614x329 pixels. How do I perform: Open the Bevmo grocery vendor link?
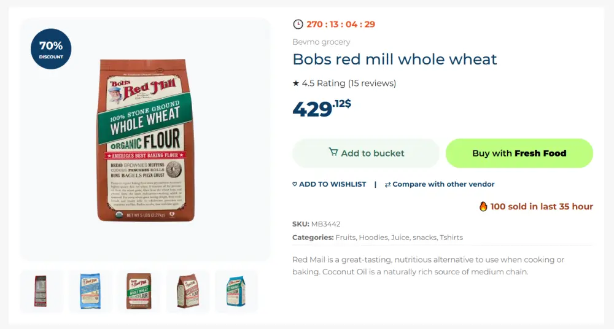[x=321, y=42]
